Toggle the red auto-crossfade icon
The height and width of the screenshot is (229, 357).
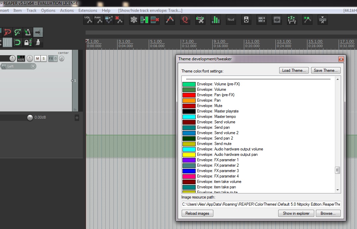tap(7, 32)
